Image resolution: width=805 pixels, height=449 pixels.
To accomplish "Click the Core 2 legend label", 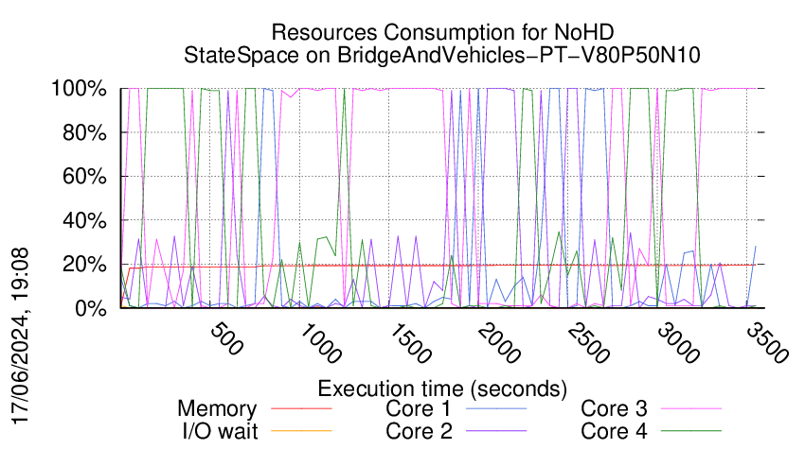I will [420, 431].
